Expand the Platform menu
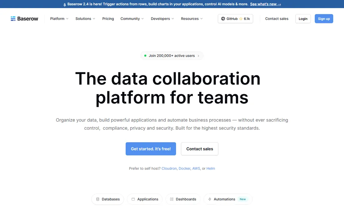The width and height of the screenshot is (344, 215). click(x=59, y=19)
